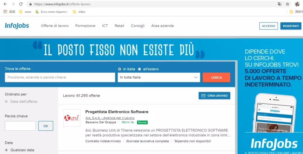Click the OK button next to Parola chiave

(x=46, y=126)
